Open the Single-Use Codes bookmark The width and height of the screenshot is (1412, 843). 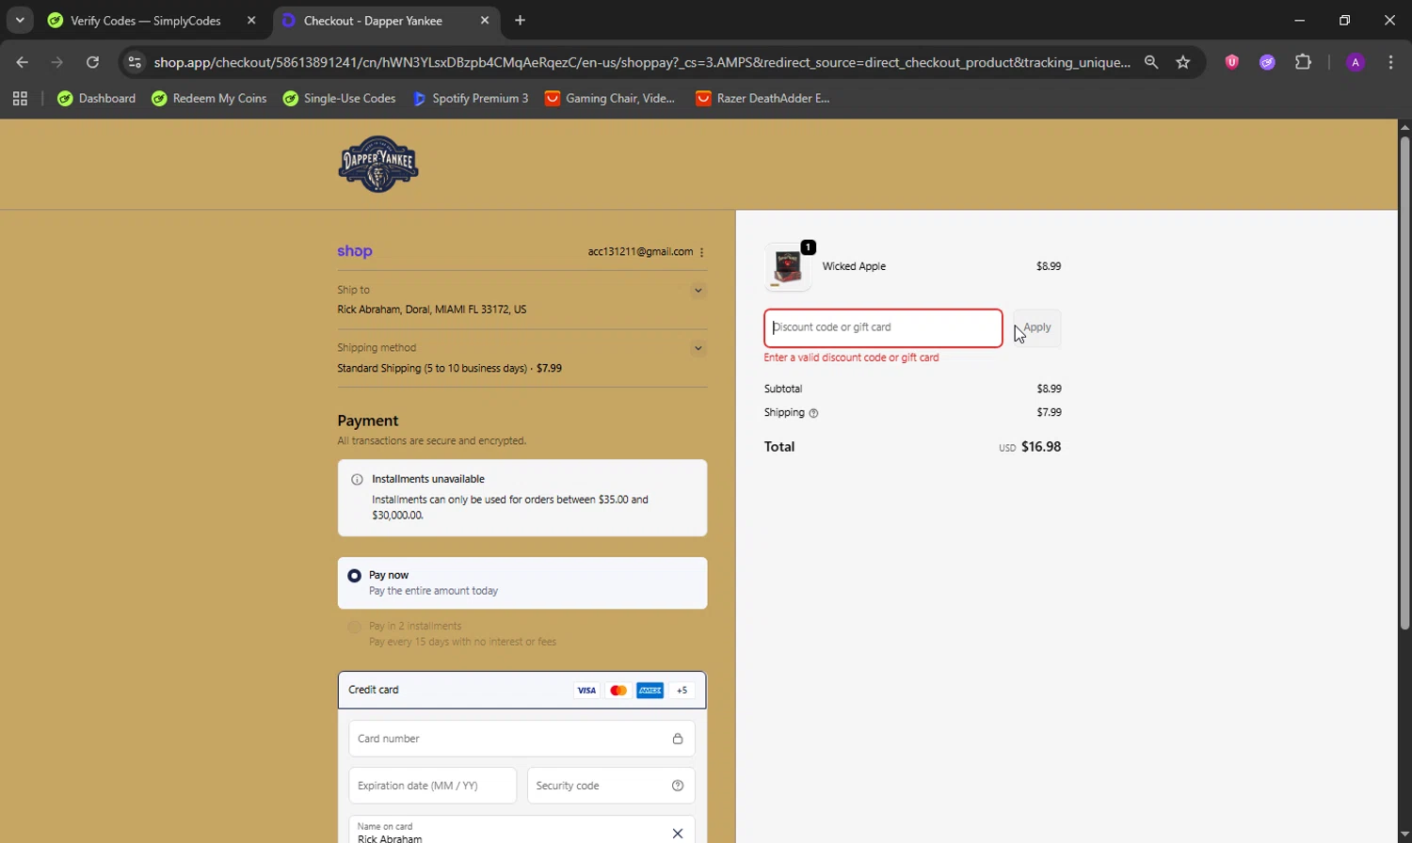(339, 98)
